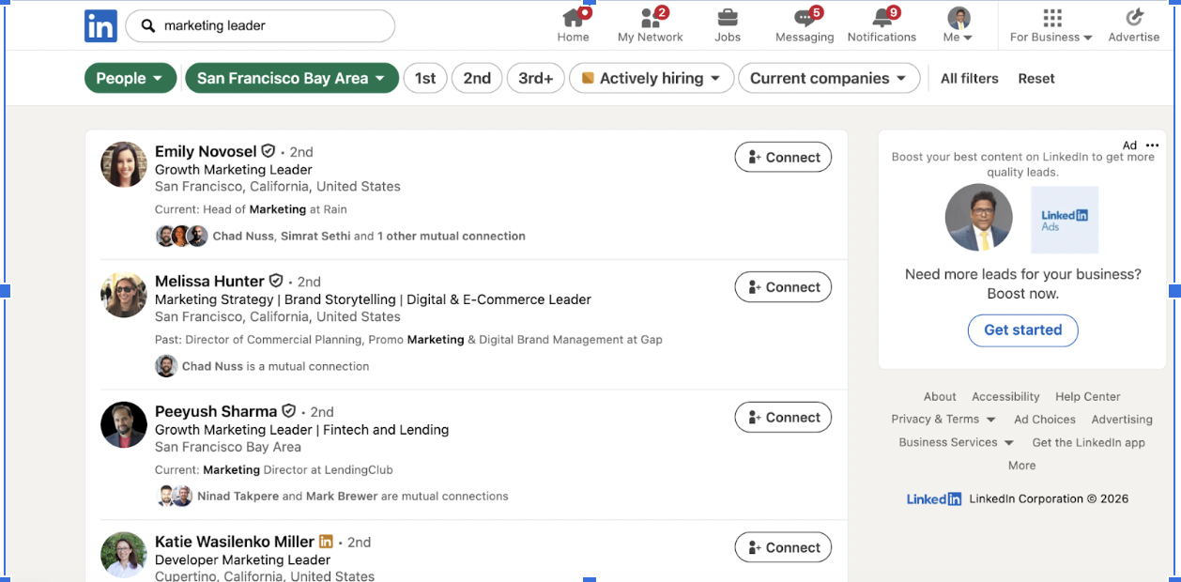Expand the Actively hiring filter
The height and width of the screenshot is (582, 1181).
652,79
